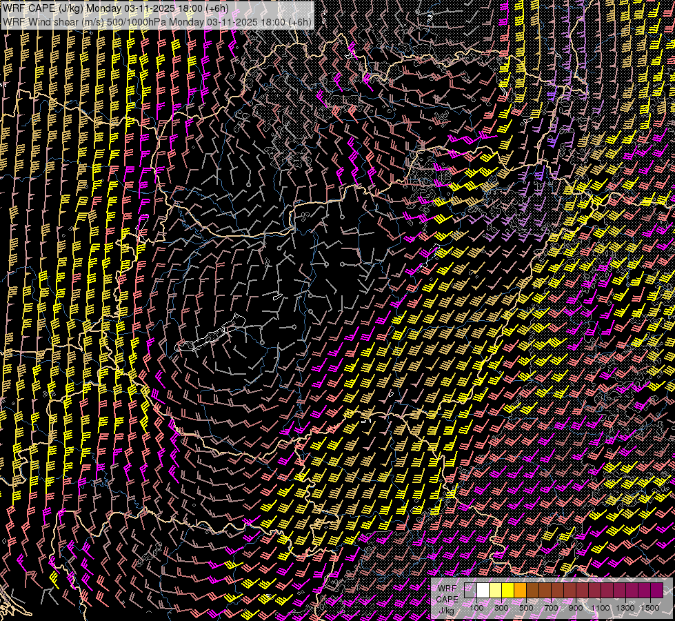Click the WRF CAPE title line
The image size is (675, 621).
point(116,8)
